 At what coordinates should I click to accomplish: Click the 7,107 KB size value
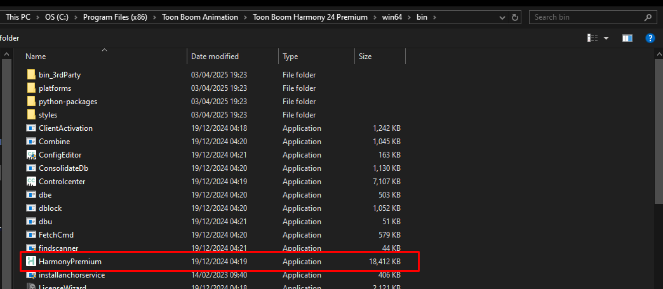(387, 182)
